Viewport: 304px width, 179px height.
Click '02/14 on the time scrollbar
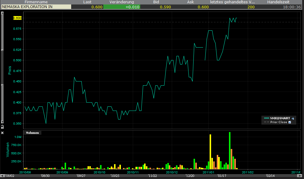pos(270,176)
